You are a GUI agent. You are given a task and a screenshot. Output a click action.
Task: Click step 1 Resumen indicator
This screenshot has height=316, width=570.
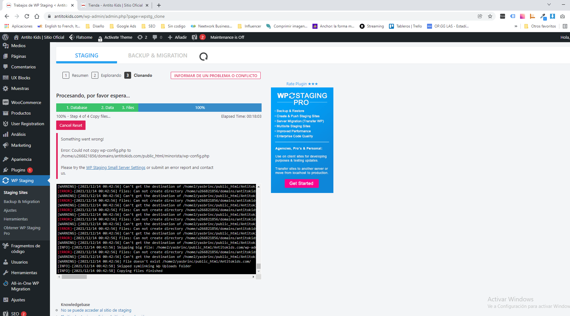(x=76, y=75)
